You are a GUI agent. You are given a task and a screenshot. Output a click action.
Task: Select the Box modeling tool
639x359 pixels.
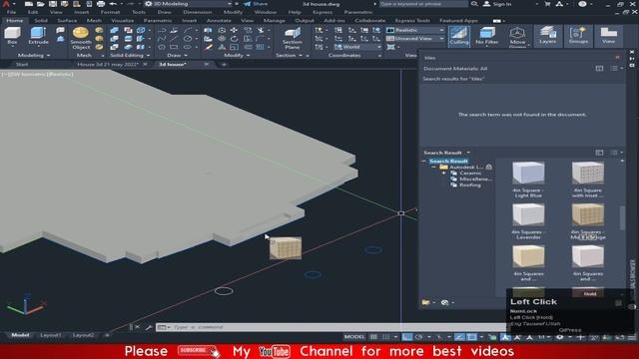pos(12,36)
